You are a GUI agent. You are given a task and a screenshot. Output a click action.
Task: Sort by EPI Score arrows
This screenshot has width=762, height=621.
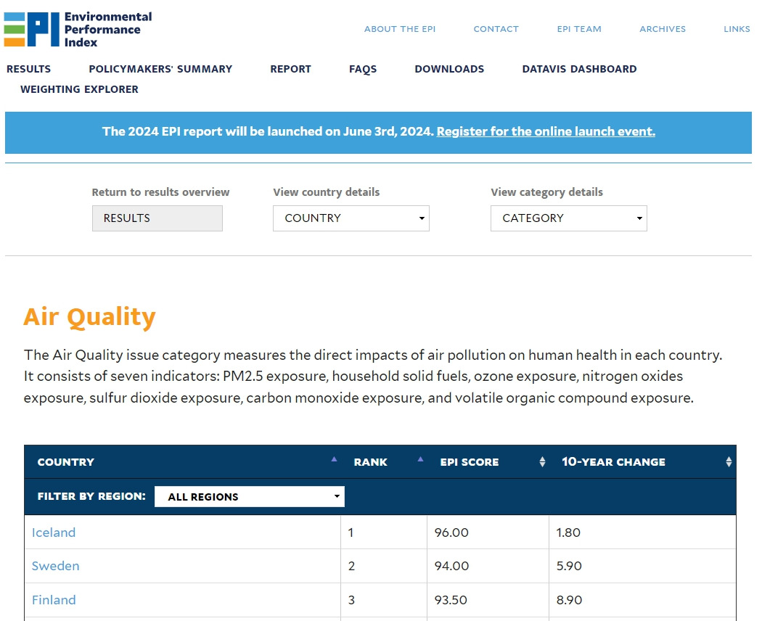coord(542,462)
